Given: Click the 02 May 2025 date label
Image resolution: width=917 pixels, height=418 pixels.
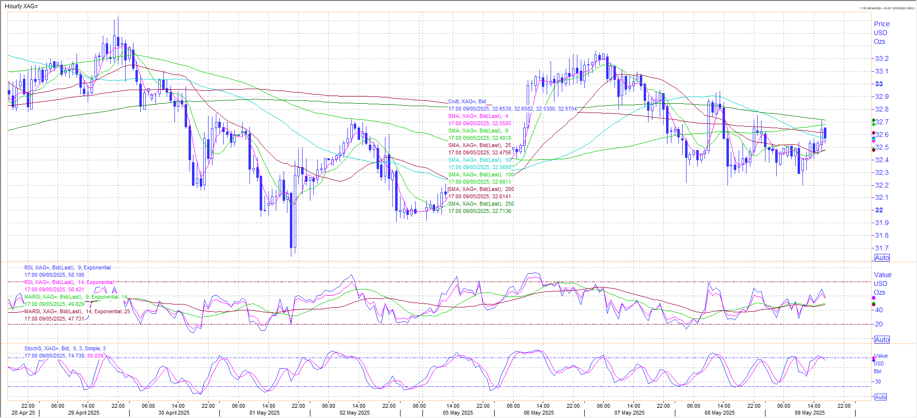Looking at the screenshot, I should coord(355,413).
